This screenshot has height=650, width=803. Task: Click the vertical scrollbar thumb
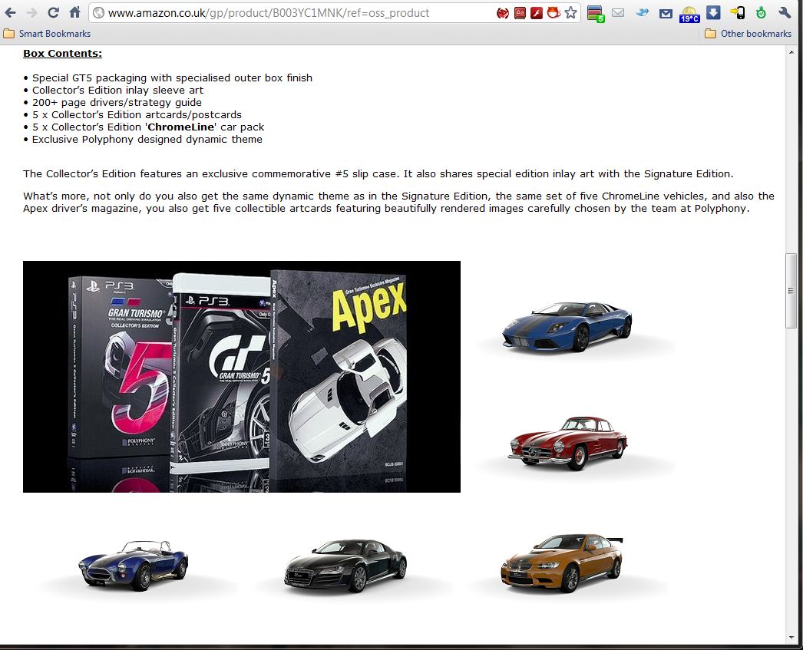[x=791, y=291]
